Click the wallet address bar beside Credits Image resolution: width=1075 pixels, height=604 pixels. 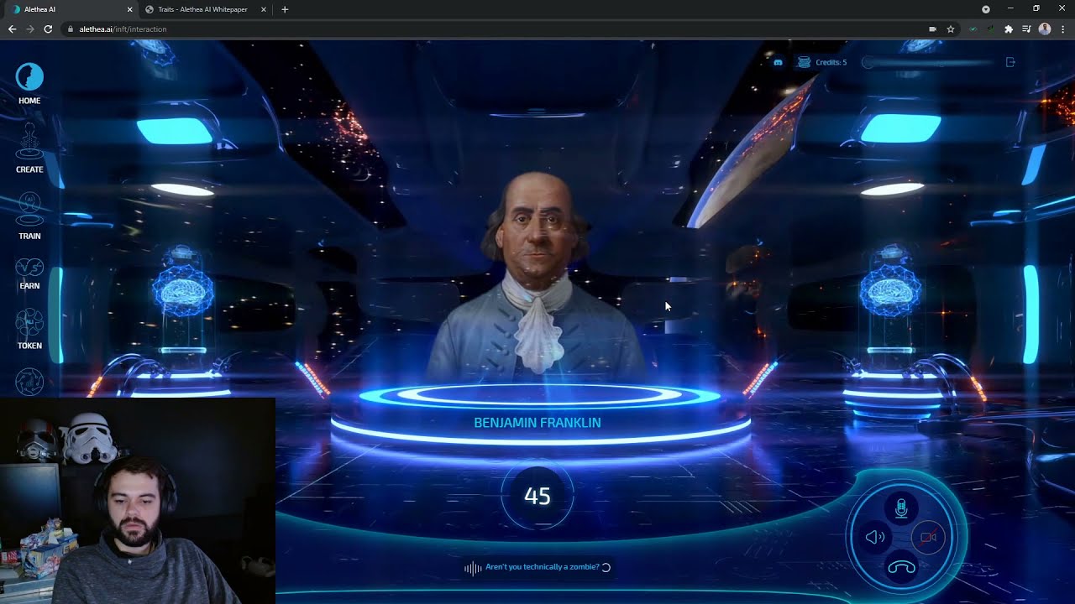tap(928, 62)
